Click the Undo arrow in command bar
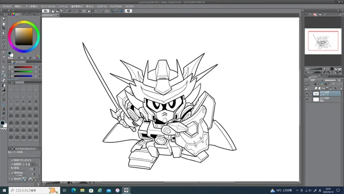The height and width of the screenshot is (194, 344). [x=69, y=11]
